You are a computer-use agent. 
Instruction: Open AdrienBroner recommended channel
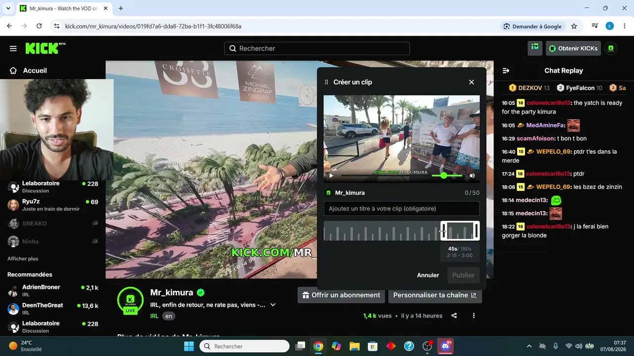coord(53,290)
